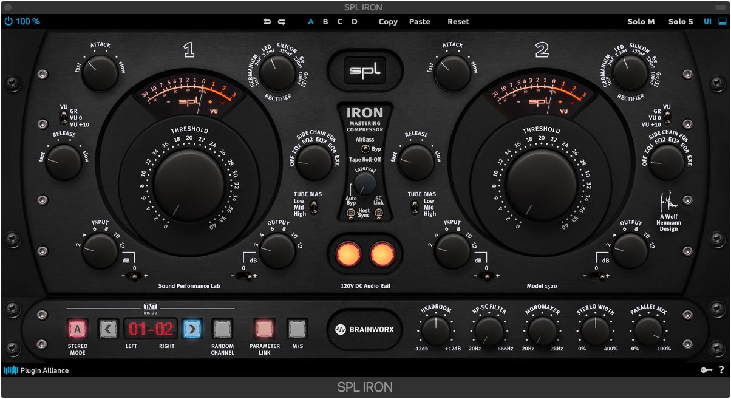Screen dimensions: 731x399
Task: Select preset slot A
Action: pyautogui.click(x=311, y=22)
